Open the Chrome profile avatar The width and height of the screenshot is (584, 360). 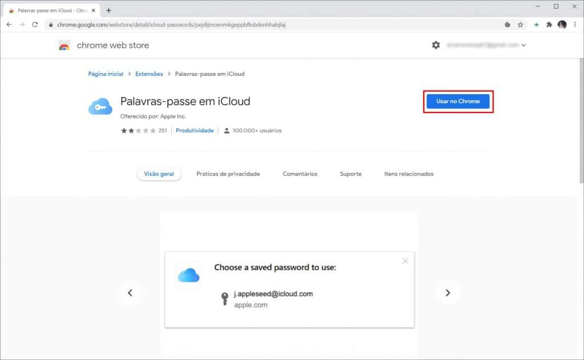coord(562,25)
